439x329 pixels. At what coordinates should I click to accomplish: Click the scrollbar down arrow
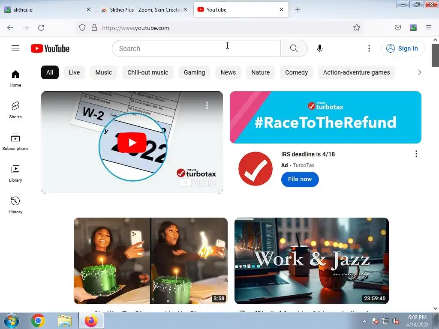[435, 308]
